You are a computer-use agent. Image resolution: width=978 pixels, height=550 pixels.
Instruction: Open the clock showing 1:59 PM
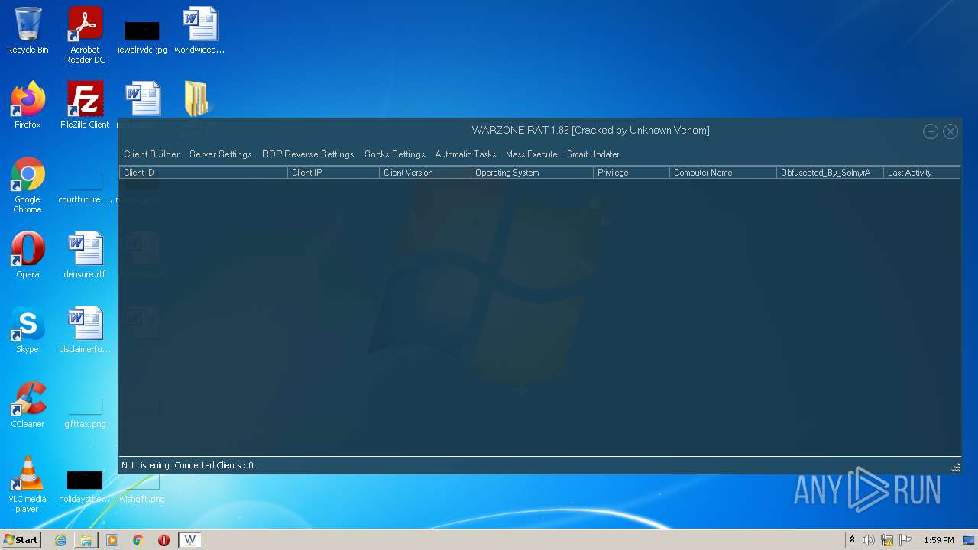(939, 540)
